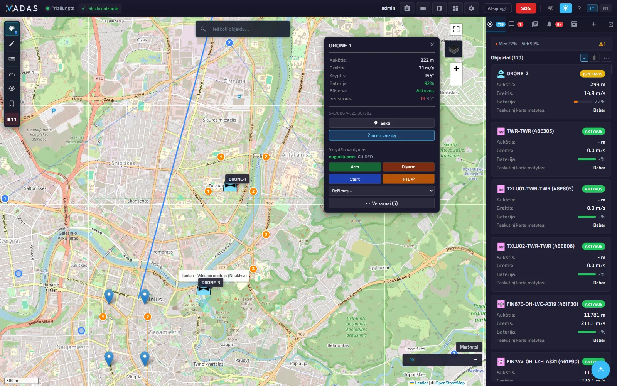Open the Režimas mode dropdown
This screenshot has height=386, width=617.
[382, 191]
